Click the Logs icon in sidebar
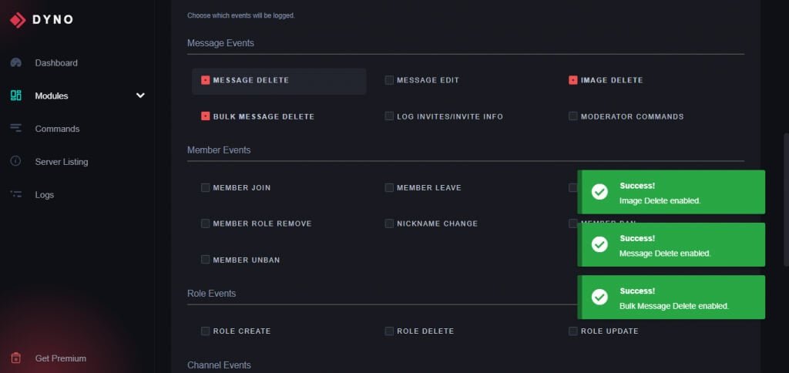The height and width of the screenshot is (373, 789). coord(15,195)
